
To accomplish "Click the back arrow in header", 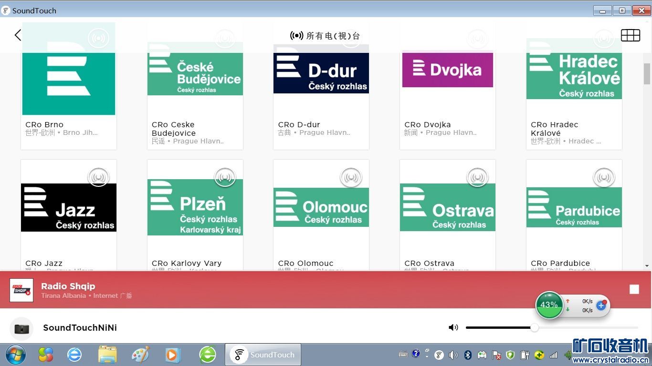I will 18,35.
